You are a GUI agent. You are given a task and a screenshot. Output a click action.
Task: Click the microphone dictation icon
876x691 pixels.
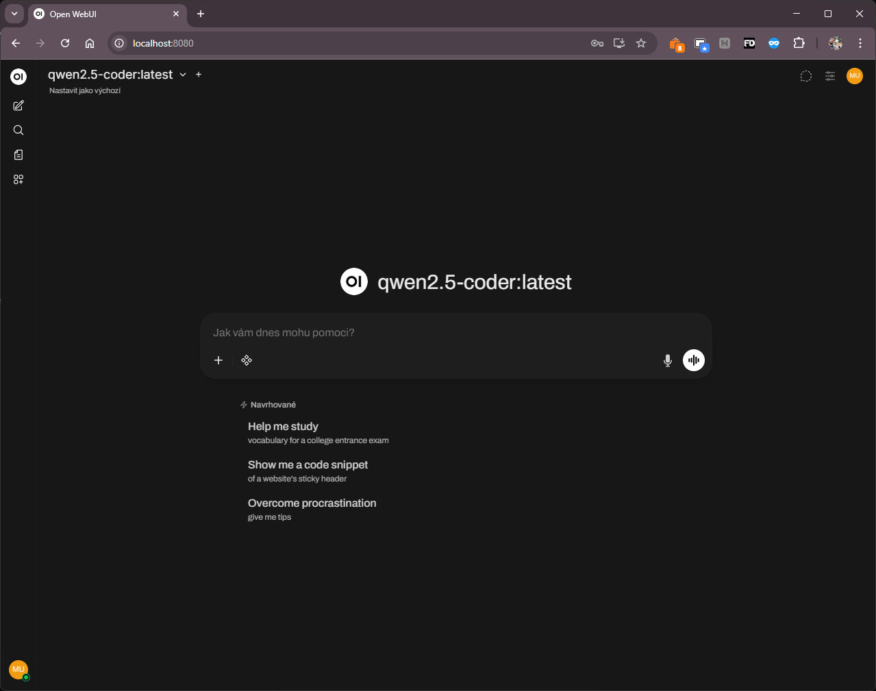point(667,360)
